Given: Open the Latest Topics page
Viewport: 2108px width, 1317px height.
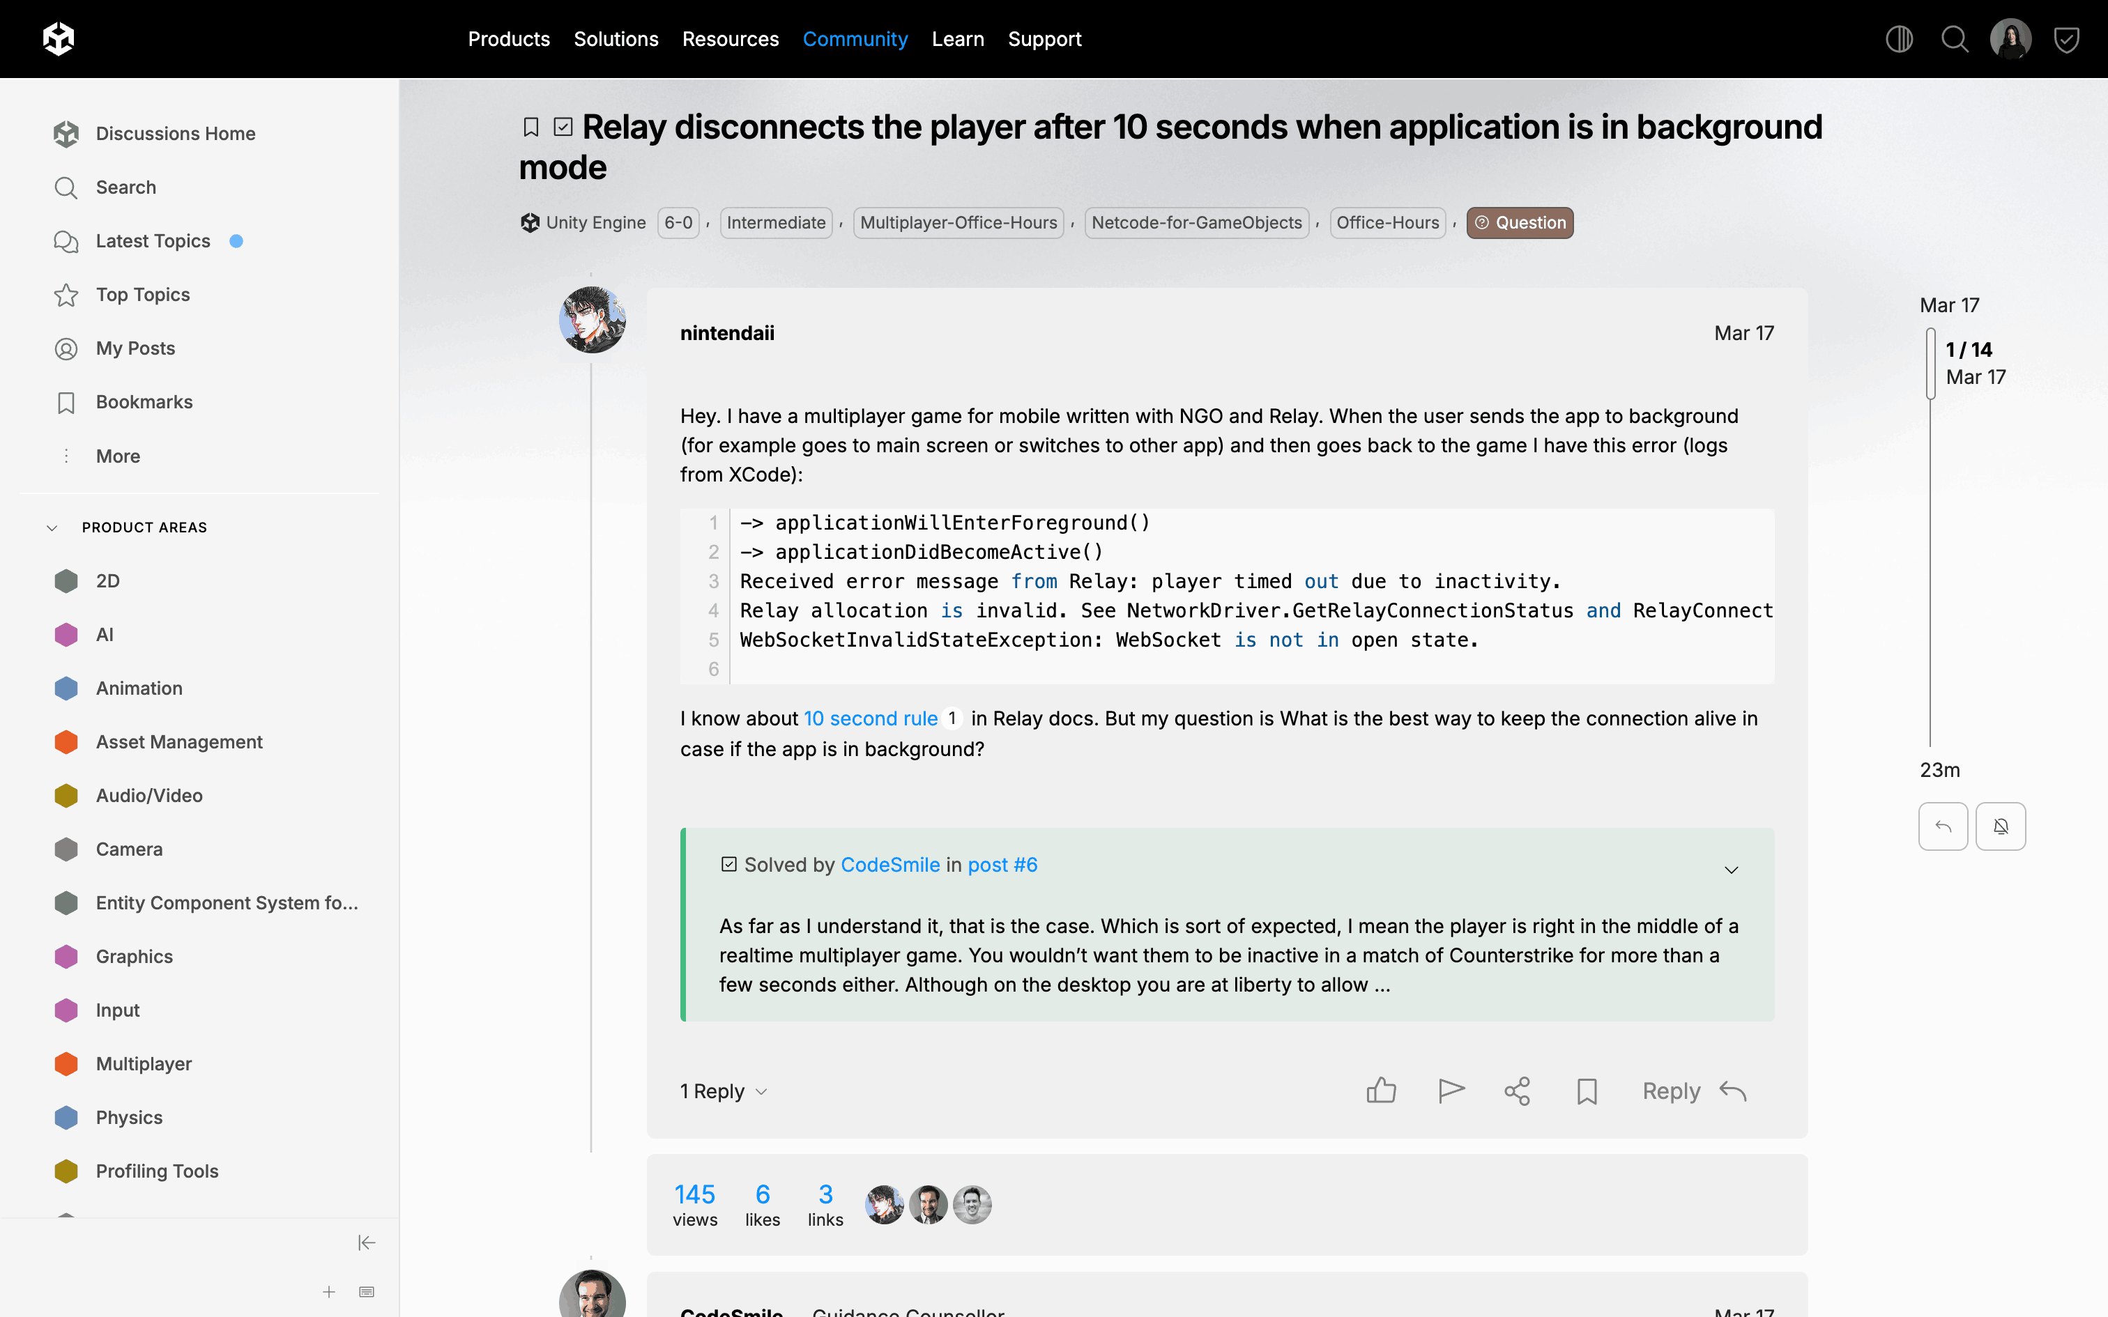Looking at the screenshot, I should pos(153,241).
